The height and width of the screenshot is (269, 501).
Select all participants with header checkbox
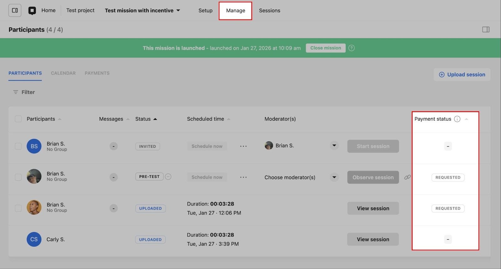pyautogui.click(x=18, y=119)
